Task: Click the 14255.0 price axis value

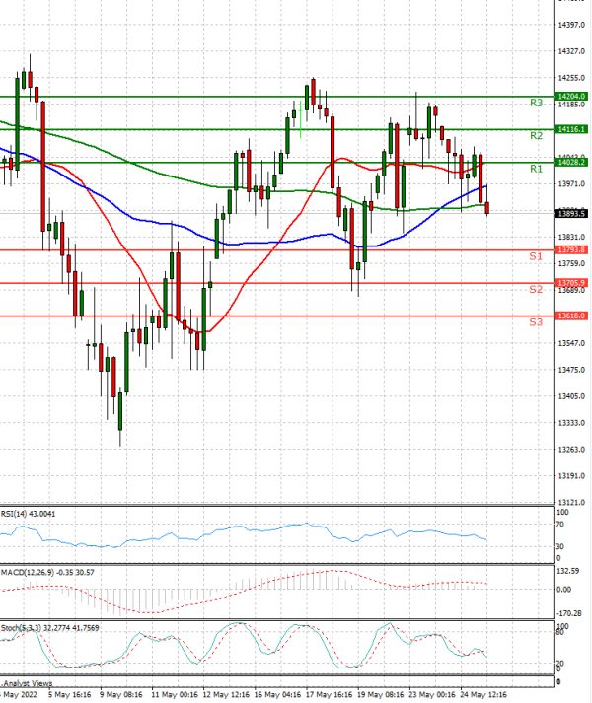Action: click(x=571, y=78)
